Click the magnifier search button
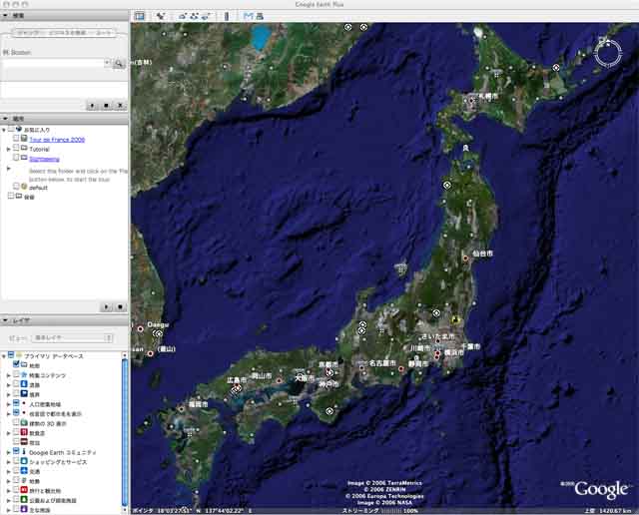This screenshot has width=639, height=515. pyautogui.click(x=118, y=64)
